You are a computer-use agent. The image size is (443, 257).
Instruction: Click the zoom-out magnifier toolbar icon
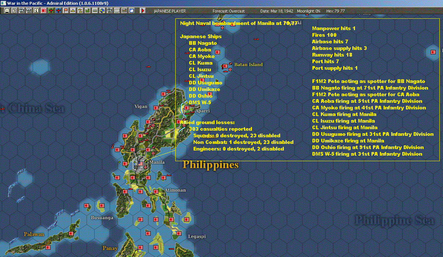click(x=29, y=11)
